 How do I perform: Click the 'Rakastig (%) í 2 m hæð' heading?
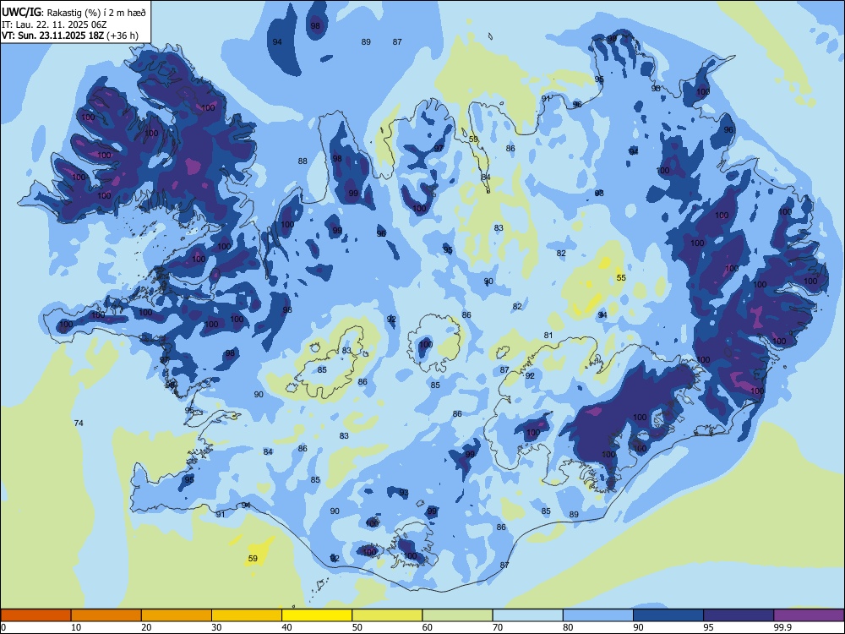pos(96,13)
